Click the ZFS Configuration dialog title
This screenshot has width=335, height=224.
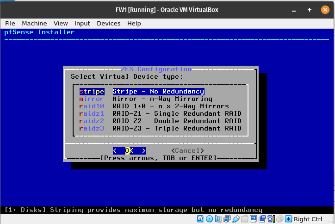coord(156,69)
